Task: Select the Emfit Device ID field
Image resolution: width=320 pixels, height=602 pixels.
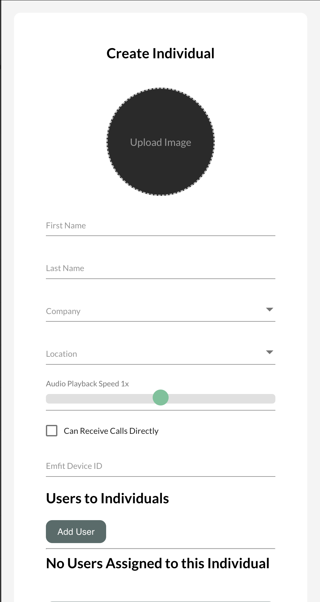Action: coord(161,466)
